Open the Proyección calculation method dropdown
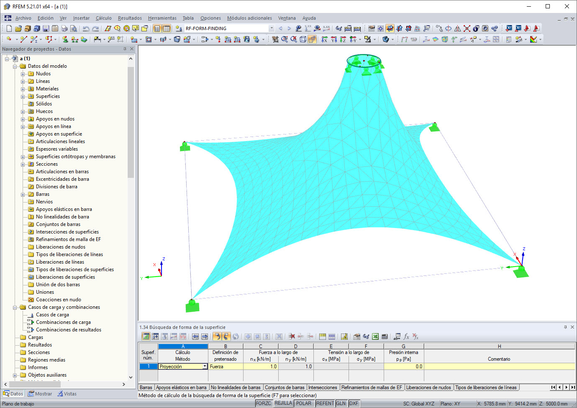 click(x=205, y=367)
